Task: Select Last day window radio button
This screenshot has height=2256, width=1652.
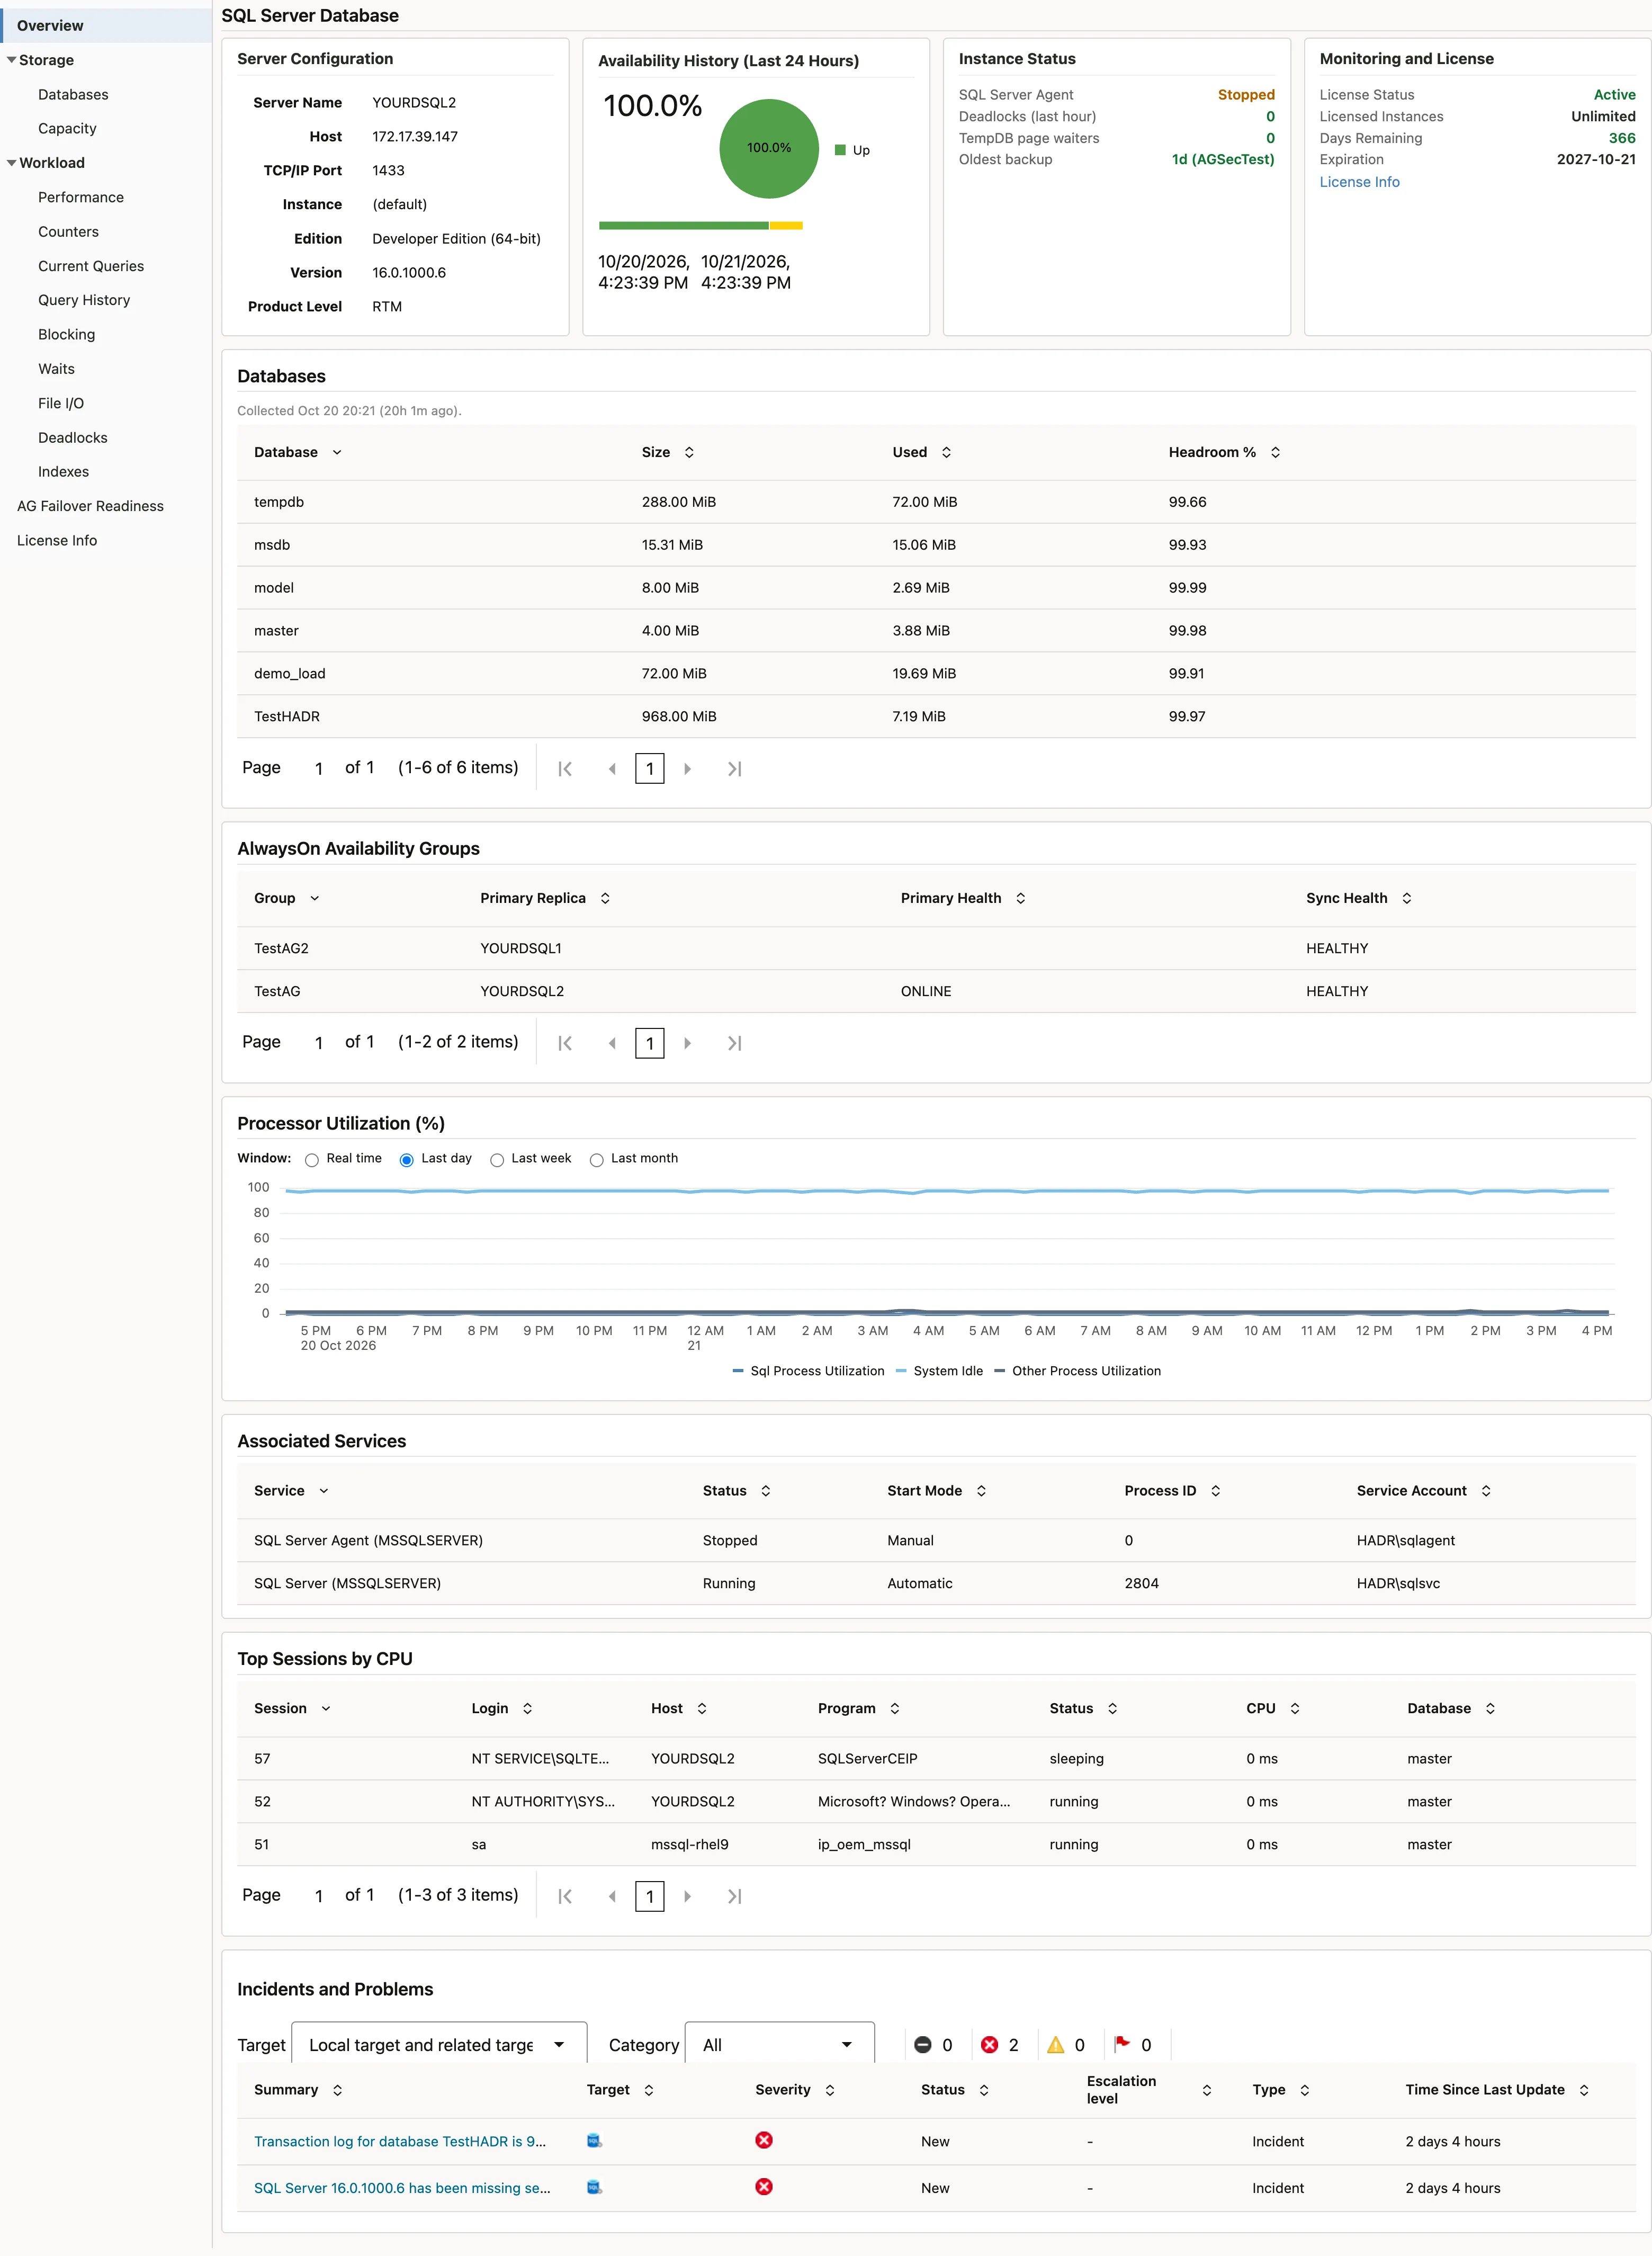Action: (x=406, y=1159)
